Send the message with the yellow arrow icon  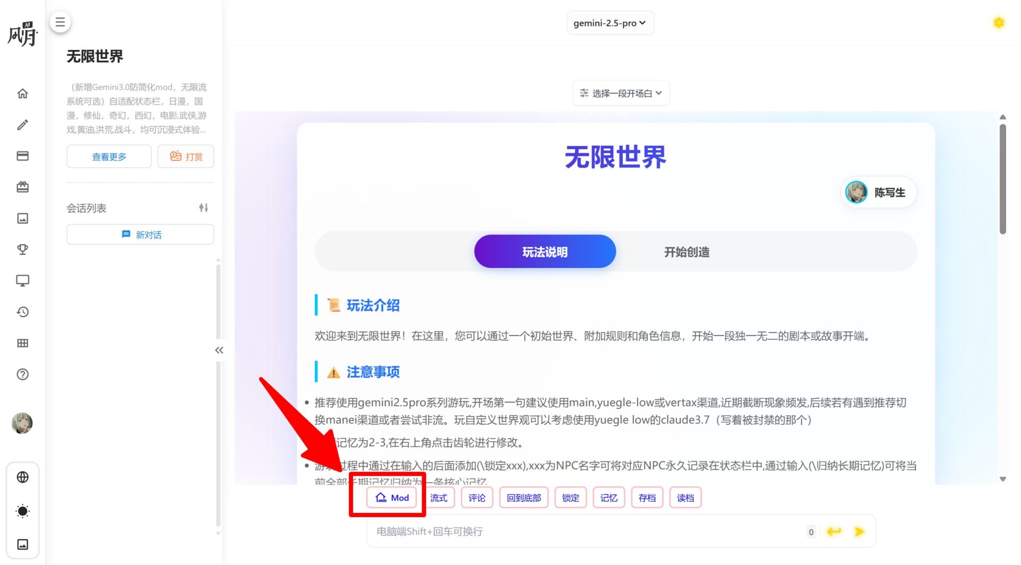pos(859,531)
